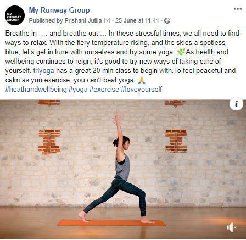Click the 'Published by' label text

click(46, 20)
